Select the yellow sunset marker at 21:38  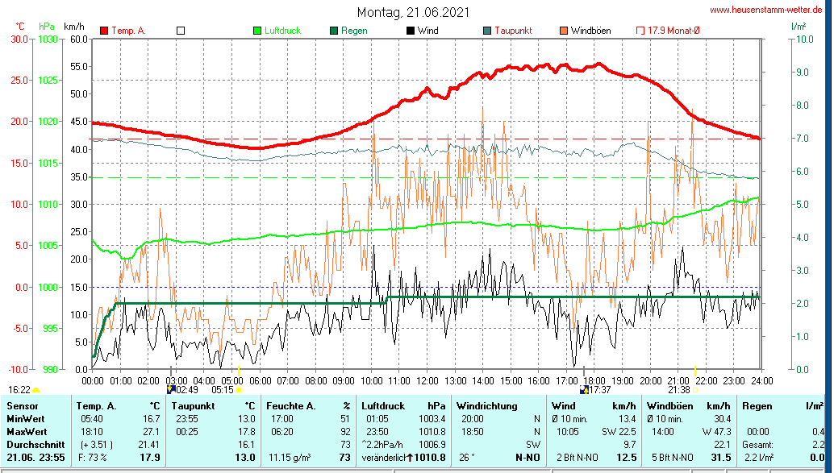[x=695, y=390]
